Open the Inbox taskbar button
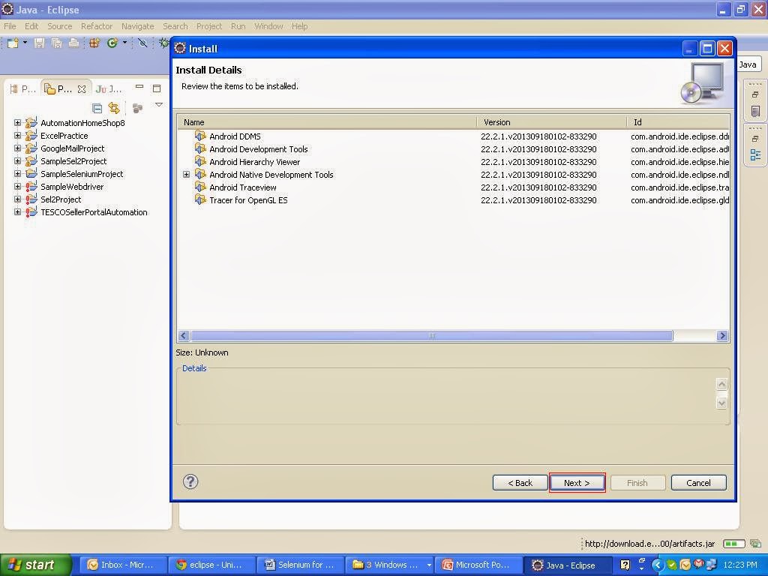 pyautogui.click(x=122, y=565)
